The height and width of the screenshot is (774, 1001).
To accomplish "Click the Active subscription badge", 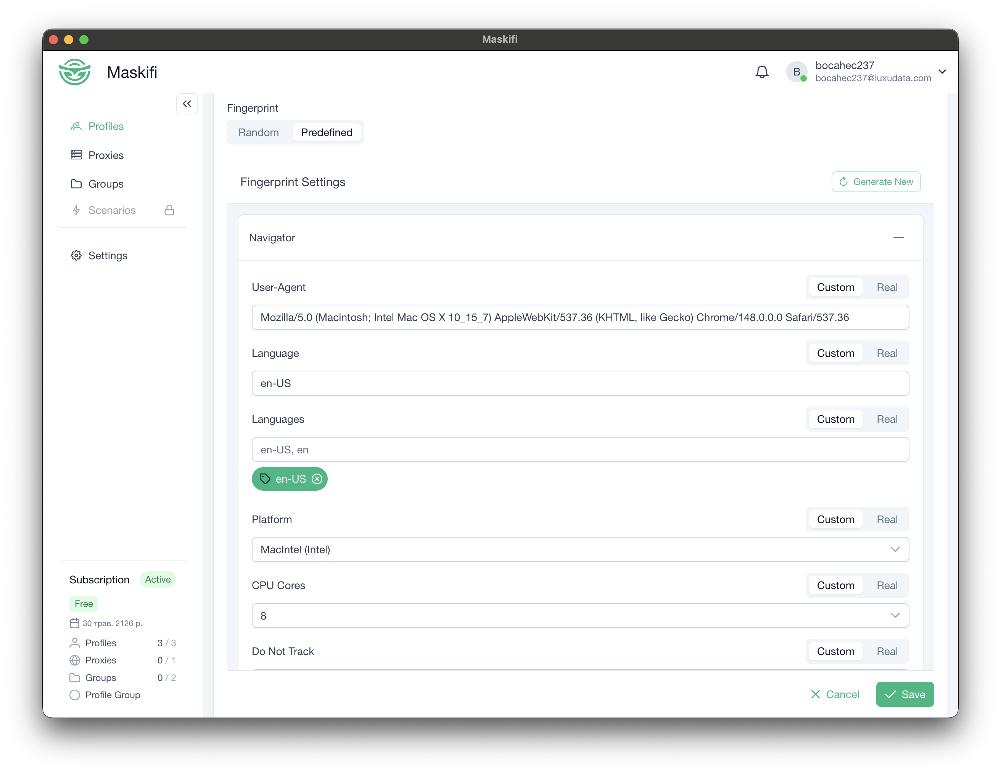I will point(158,579).
